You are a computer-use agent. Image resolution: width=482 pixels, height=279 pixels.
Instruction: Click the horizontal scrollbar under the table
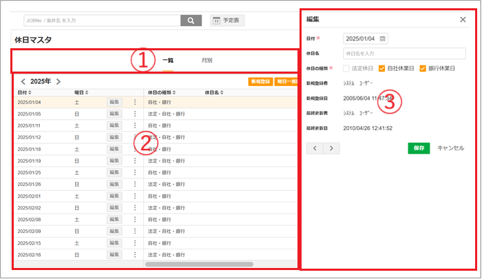[x=199, y=264]
